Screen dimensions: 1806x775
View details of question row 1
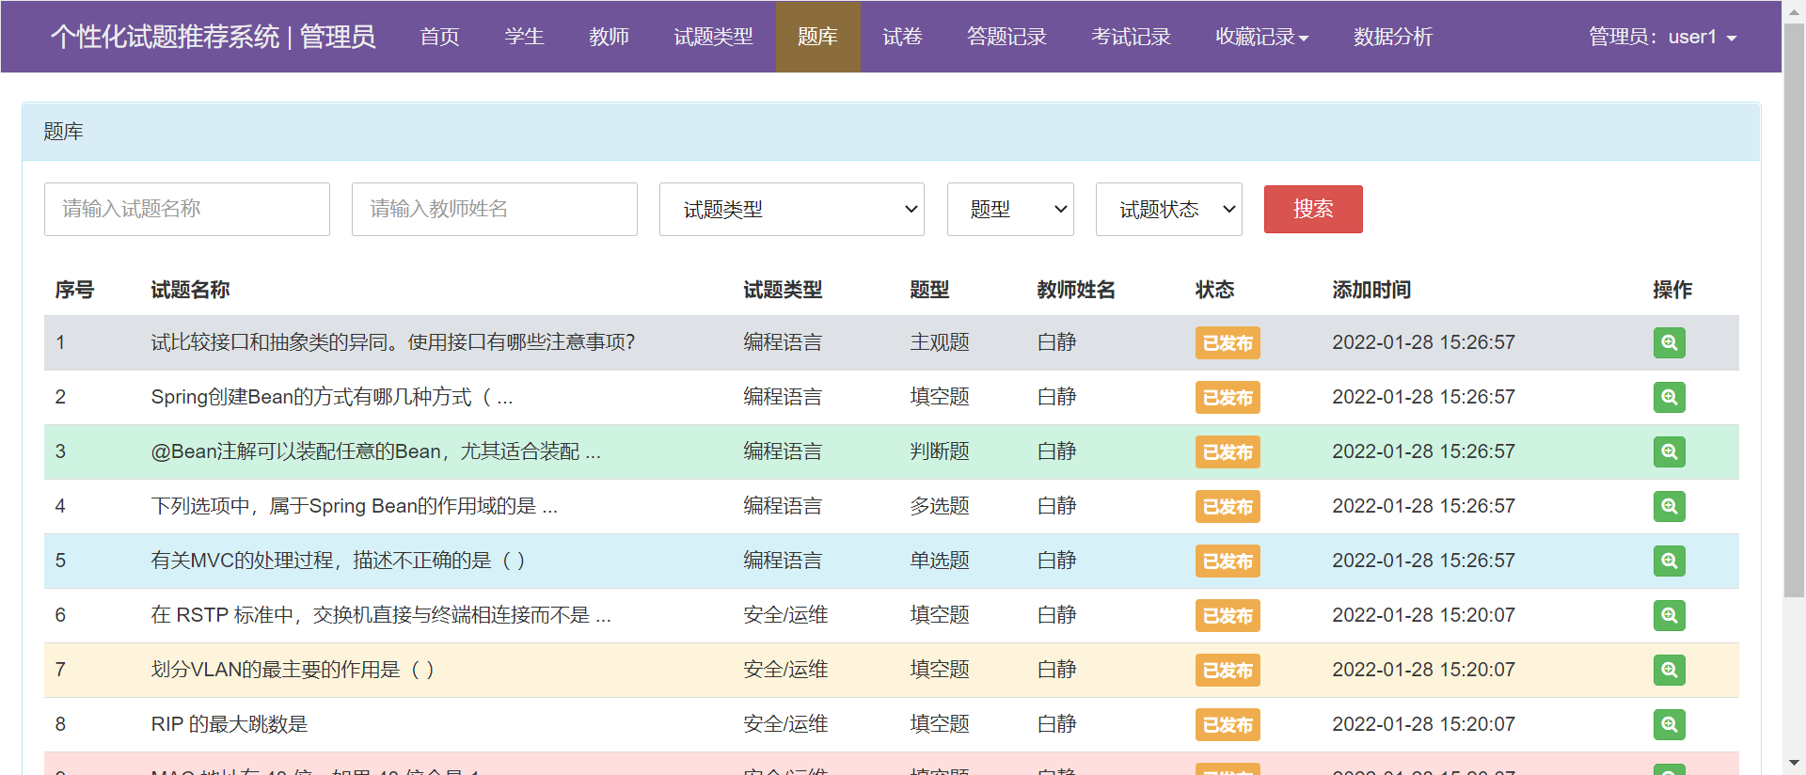click(x=1669, y=342)
